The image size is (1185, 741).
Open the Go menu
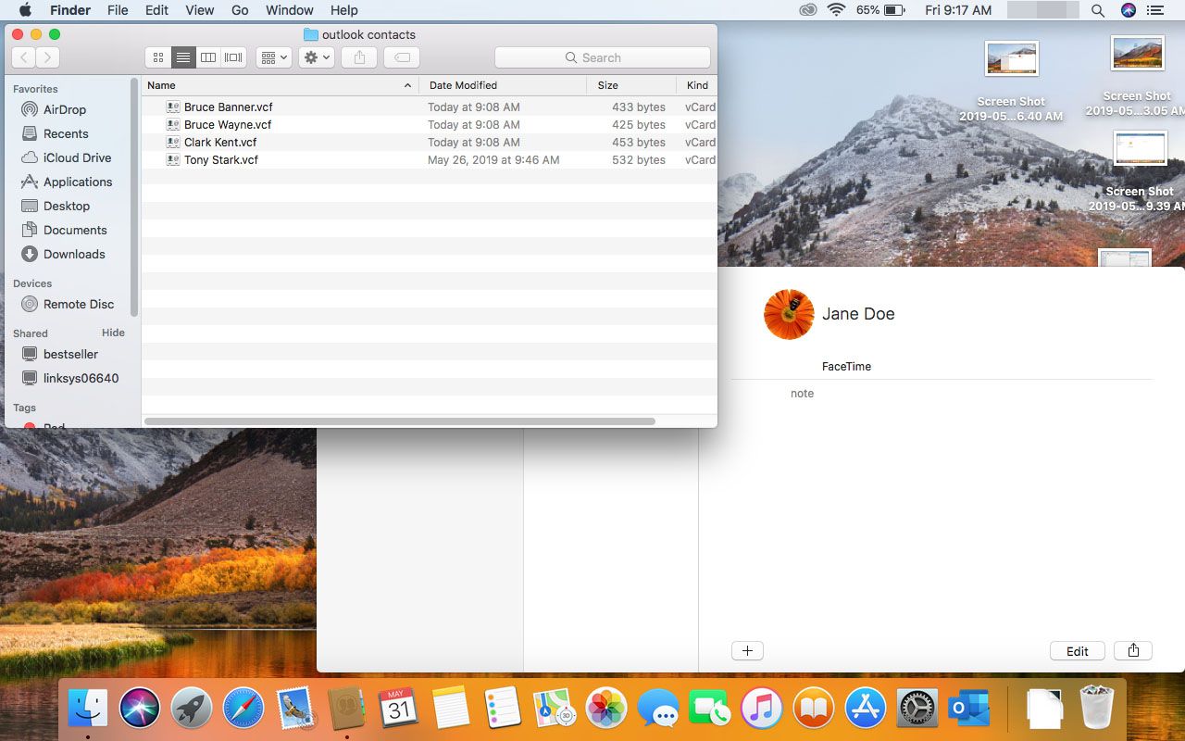click(x=240, y=10)
